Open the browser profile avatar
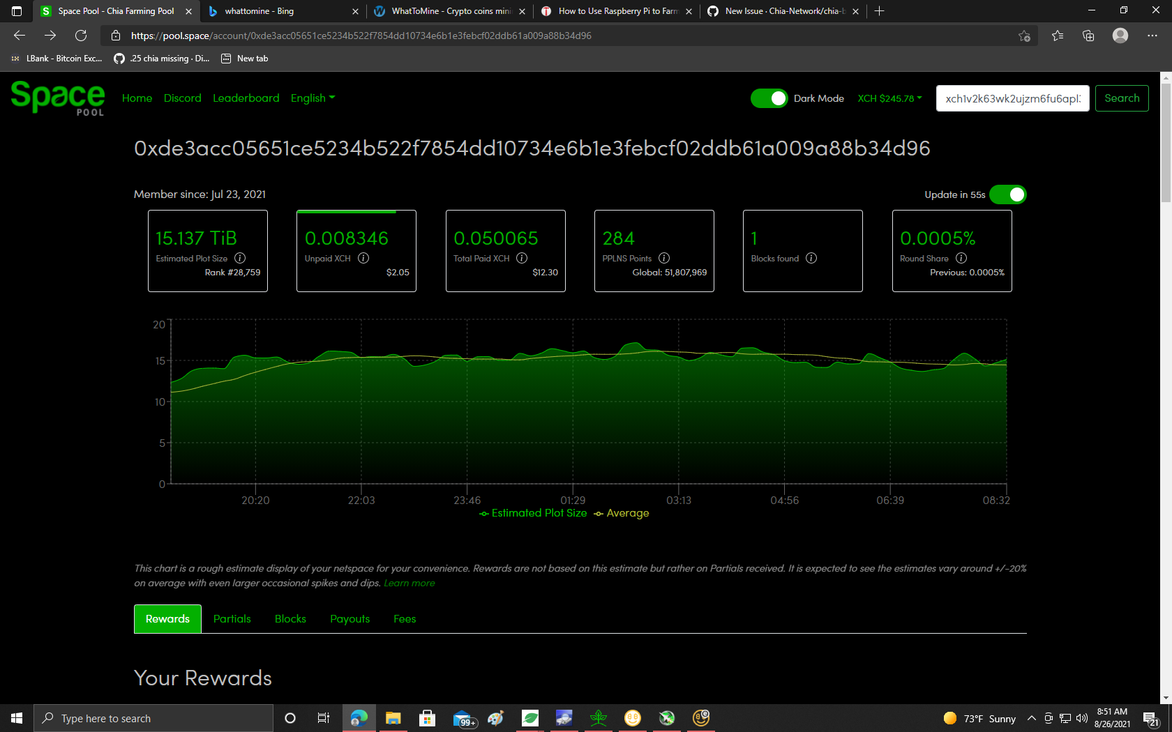 (1120, 36)
